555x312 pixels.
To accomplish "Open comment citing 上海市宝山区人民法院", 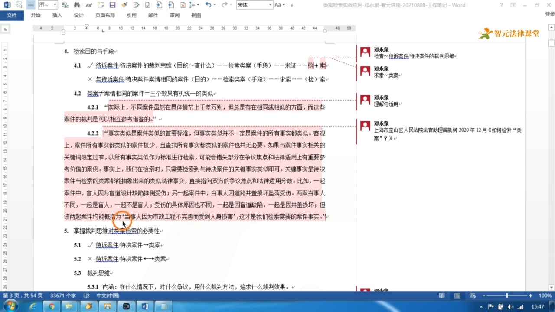I will tap(447, 134).
